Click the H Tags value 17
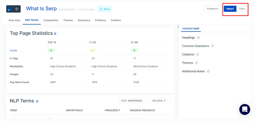Screen dimensions: 259x123 (x=135, y=58)
